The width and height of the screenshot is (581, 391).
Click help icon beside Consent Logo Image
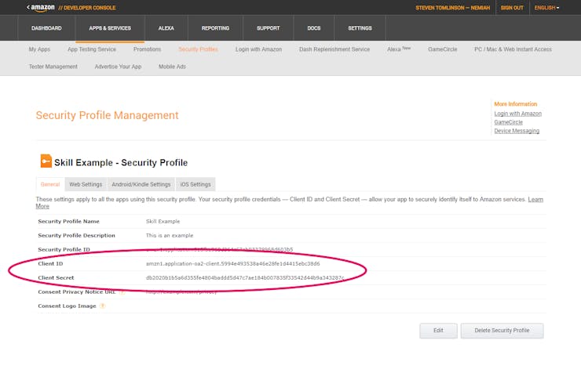click(103, 306)
